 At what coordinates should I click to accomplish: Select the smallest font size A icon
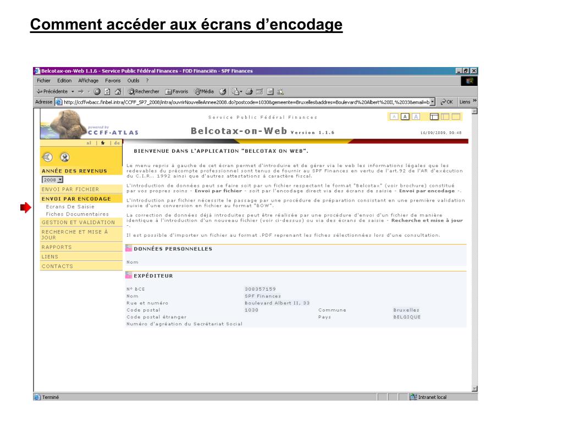click(x=394, y=116)
